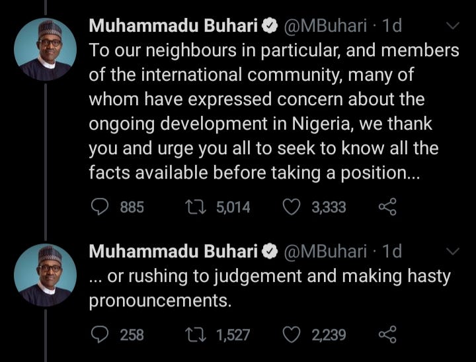Click the verified badge on first tweet

pos(270,26)
